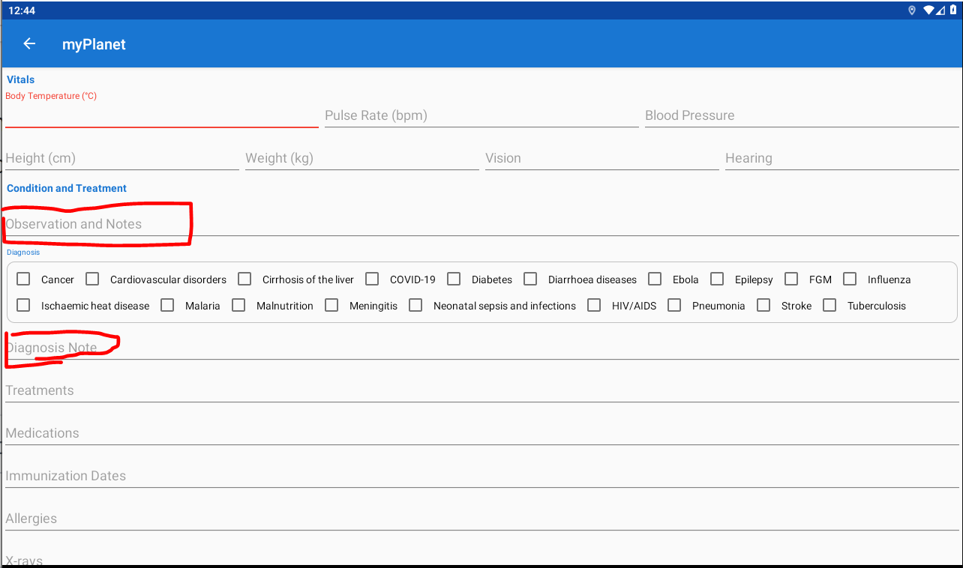The image size is (963, 568).
Task: Click the Wi-Fi icon in the status bar
Action: click(928, 10)
